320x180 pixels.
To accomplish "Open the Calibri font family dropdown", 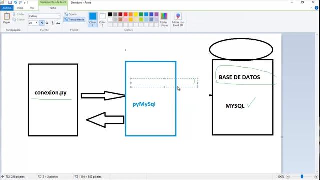I will pos(59,16).
